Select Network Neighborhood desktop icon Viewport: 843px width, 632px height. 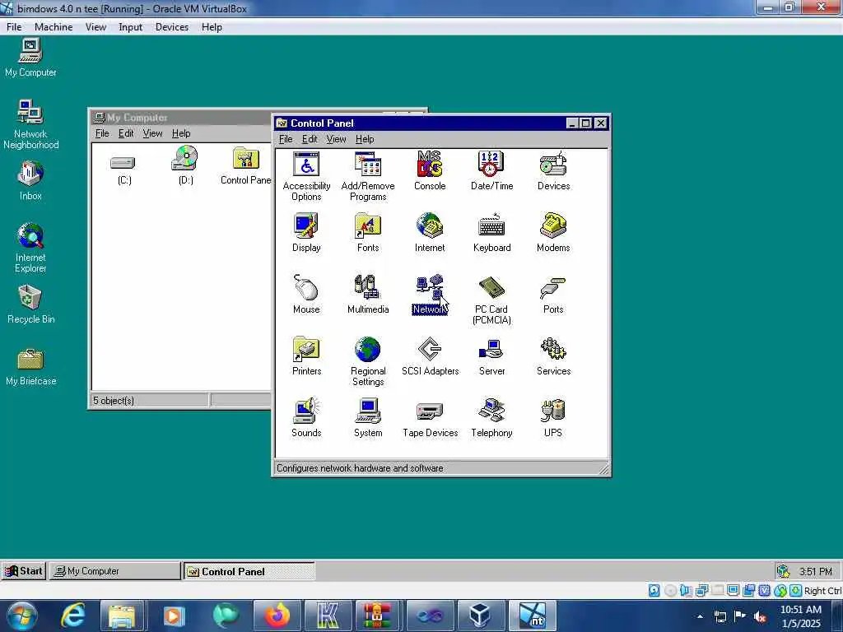coord(30,124)
